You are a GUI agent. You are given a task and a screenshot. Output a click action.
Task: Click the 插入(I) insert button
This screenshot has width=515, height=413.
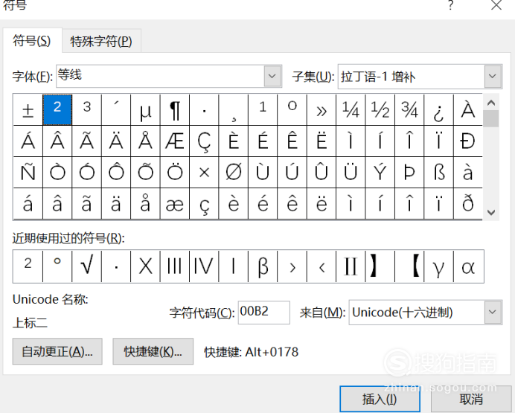coord(380,399)
